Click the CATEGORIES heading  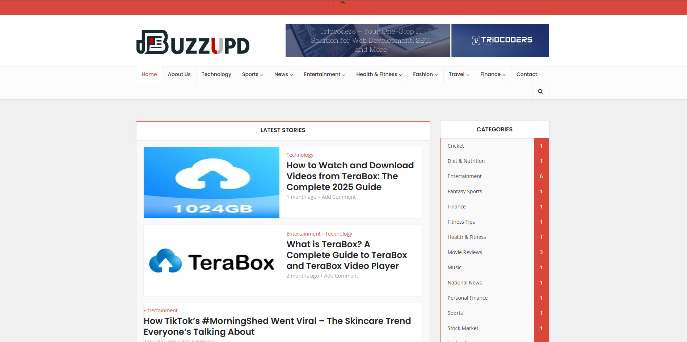(494, 130)
